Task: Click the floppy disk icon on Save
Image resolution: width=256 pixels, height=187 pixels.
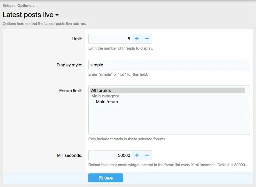Action: pos(101,178)
